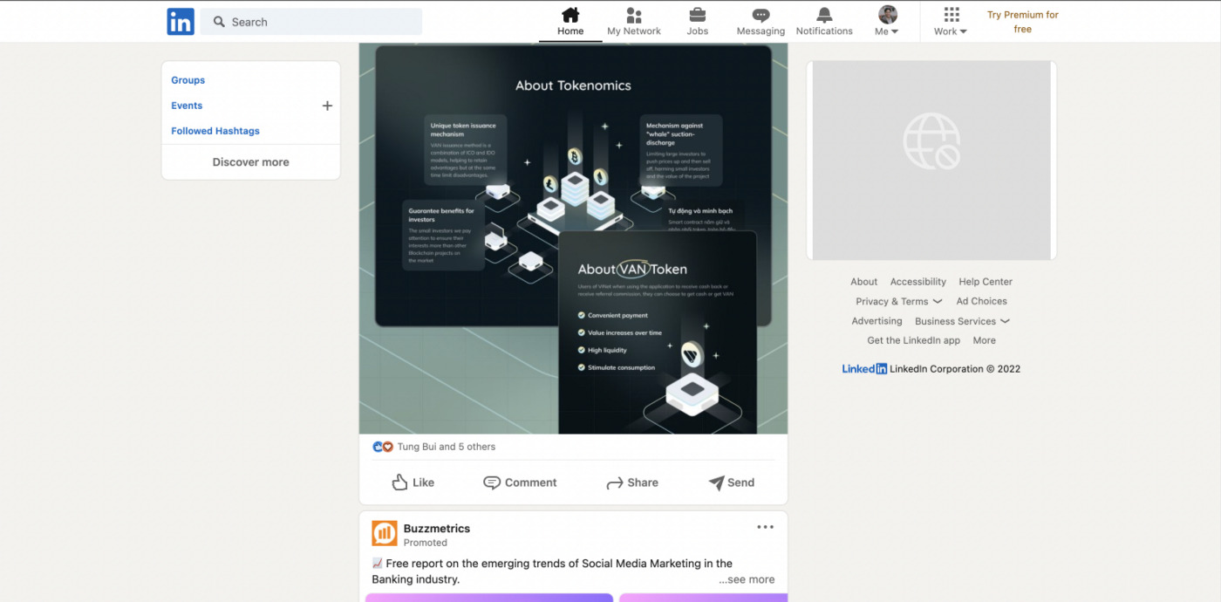Click the LinkedIn logo icon
Screen dimensions: 1221x602
[x=181, y=22]
